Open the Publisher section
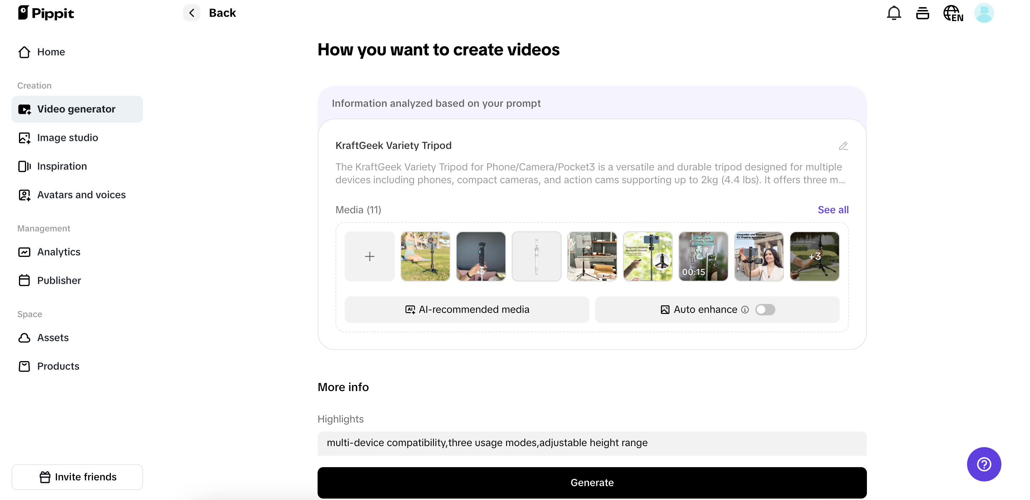This screenshot has height=500, width=1030. tap(60, 280)
